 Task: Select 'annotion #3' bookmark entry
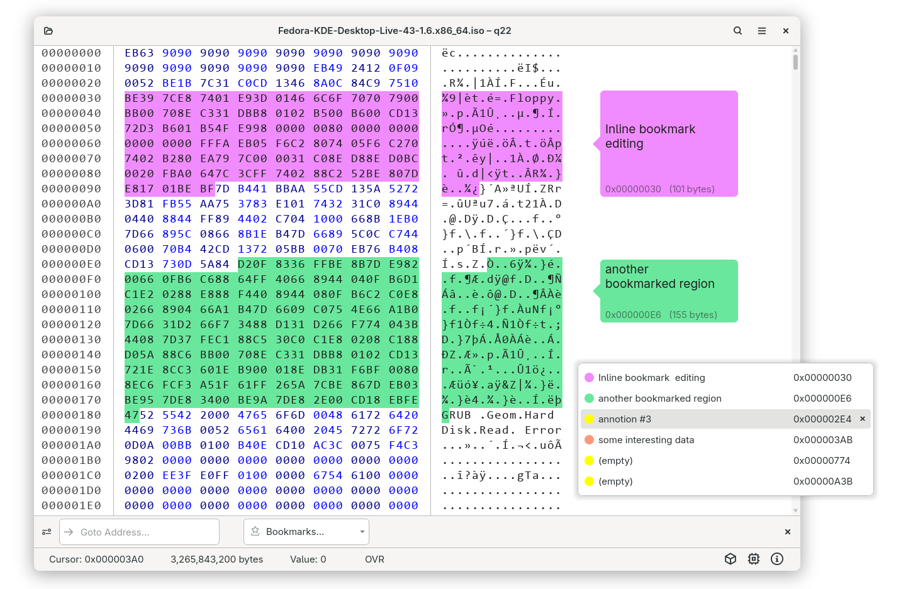725,419
